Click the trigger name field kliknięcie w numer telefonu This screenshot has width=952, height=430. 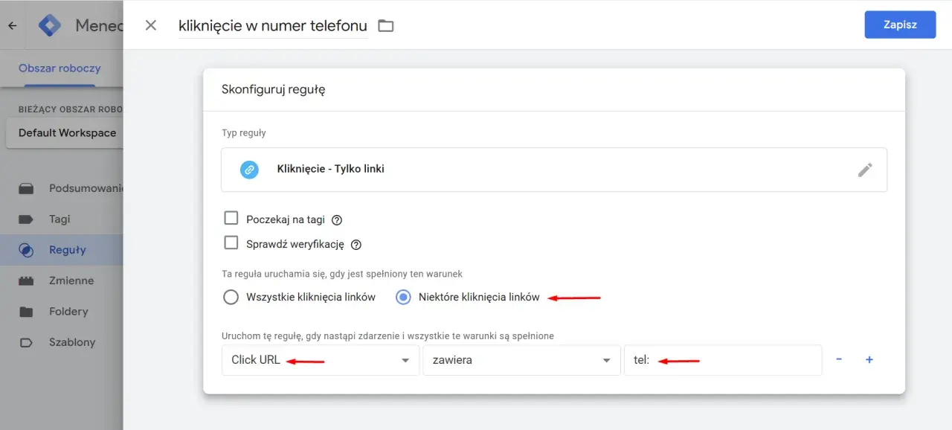tap(273, 26)
